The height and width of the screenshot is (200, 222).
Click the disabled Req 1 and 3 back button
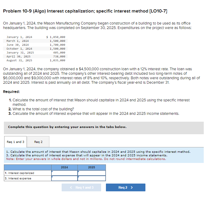tap(81, 187)
